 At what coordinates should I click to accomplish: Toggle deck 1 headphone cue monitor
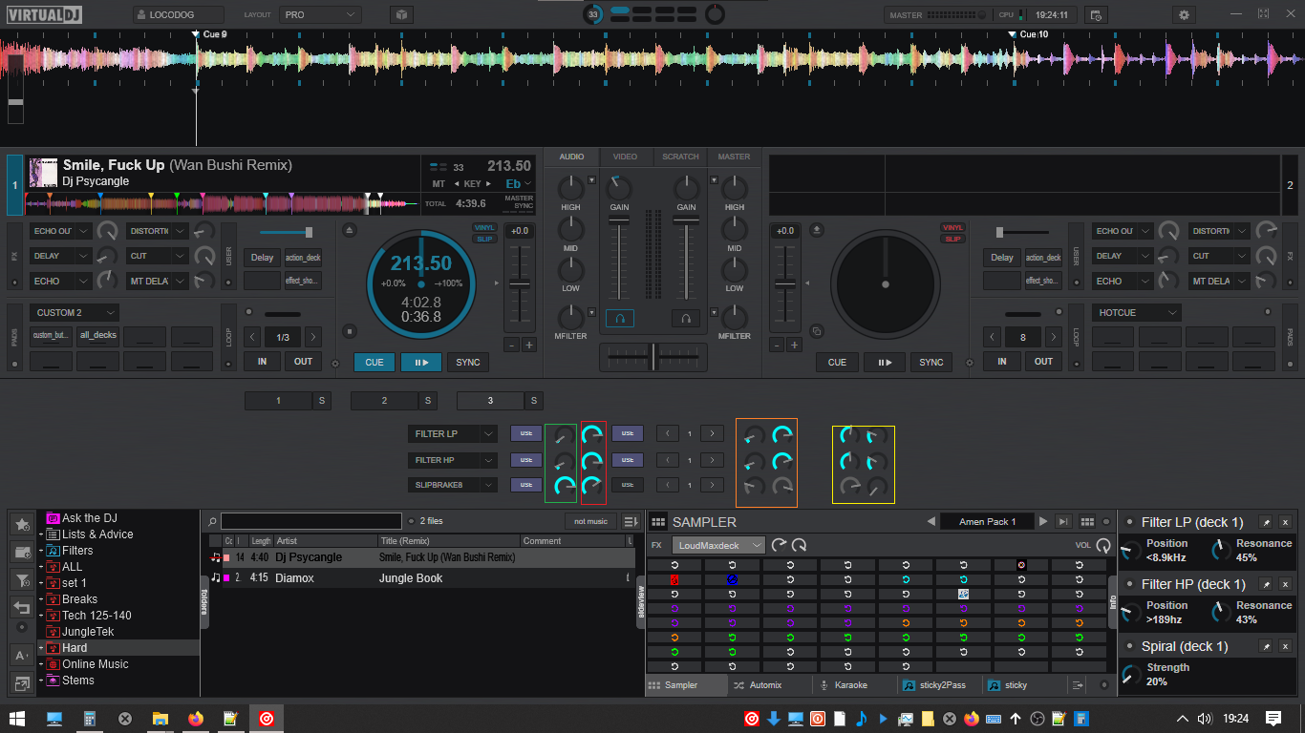[619, 318]
